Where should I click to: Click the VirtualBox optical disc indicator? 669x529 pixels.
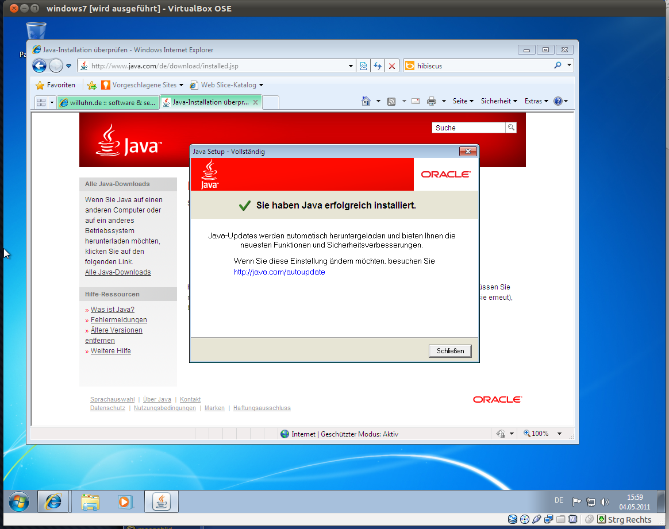point(525,519)
